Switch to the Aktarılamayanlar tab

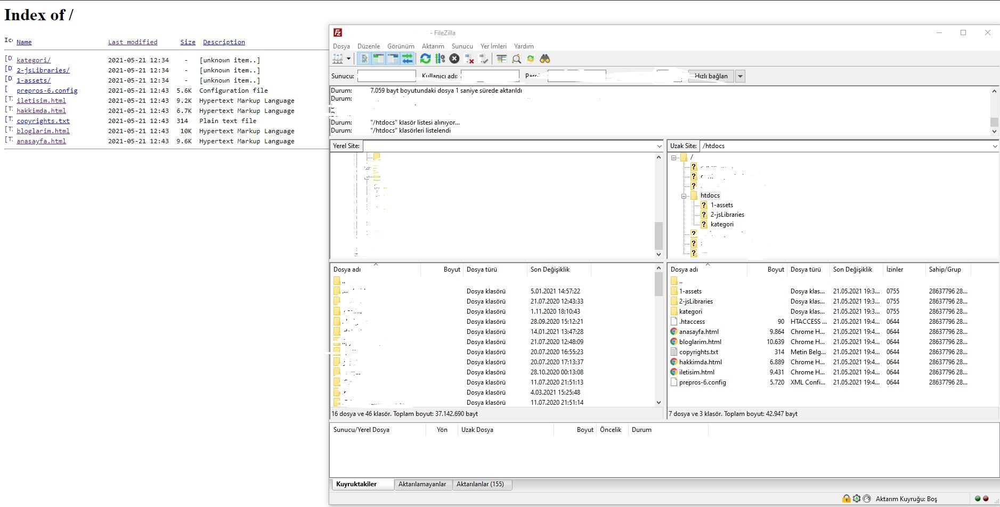[422, 484]
